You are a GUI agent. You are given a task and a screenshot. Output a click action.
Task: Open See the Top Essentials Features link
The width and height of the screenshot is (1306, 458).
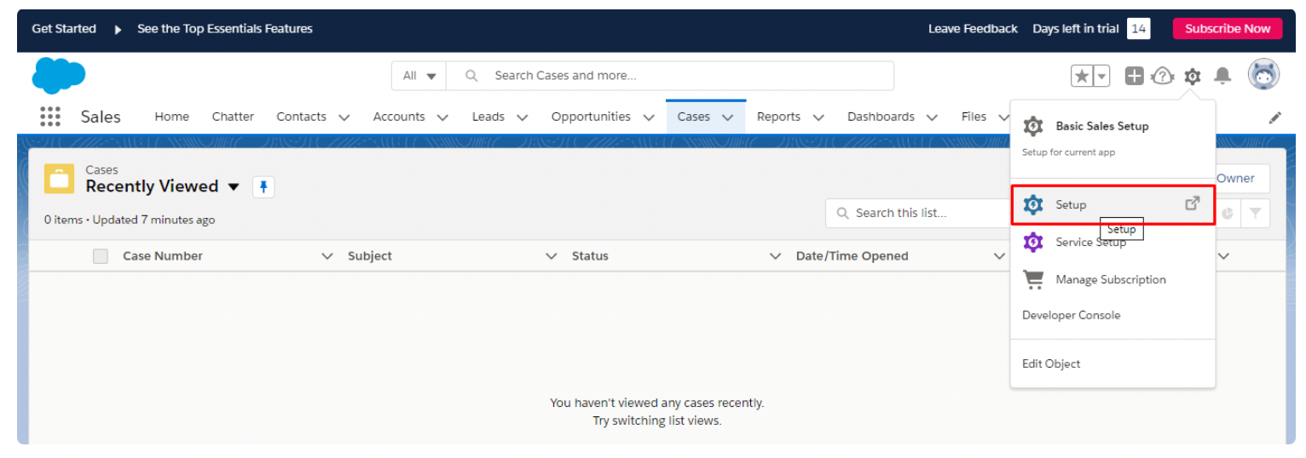[x=225, y=29]
